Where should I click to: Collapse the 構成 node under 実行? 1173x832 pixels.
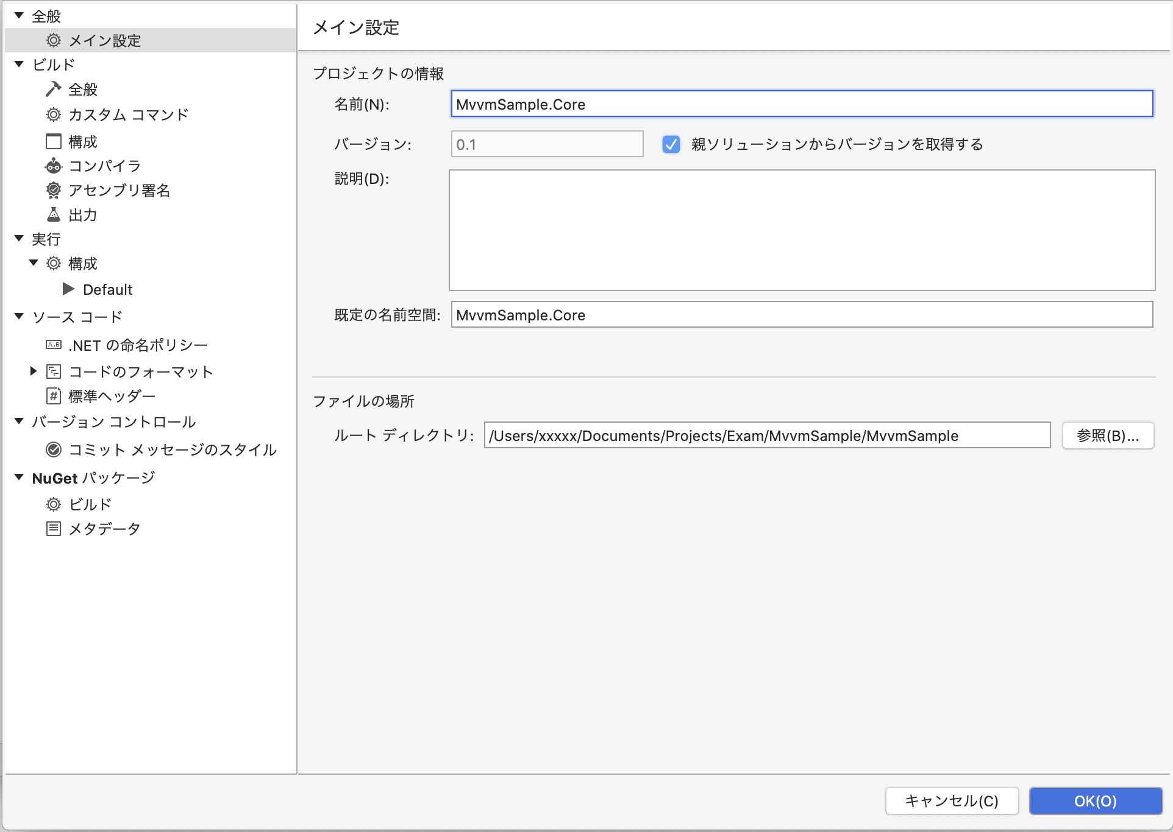34,263
